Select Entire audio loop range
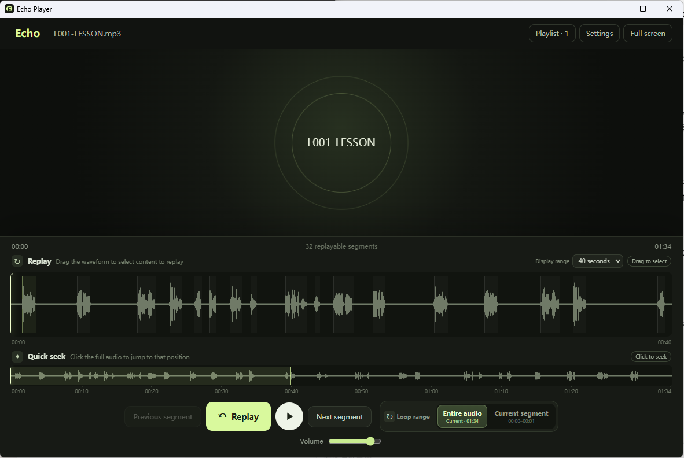 coord(462,416)
